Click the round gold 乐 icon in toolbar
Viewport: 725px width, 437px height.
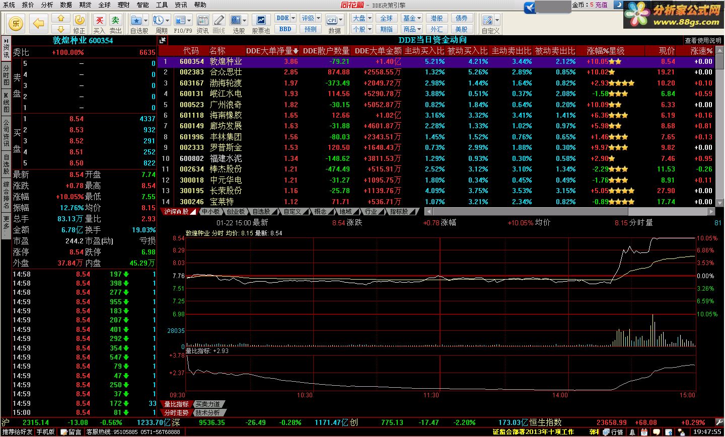click(16, 23)
